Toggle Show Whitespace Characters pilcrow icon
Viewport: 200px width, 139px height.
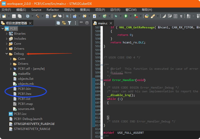(x=181, y=16)
